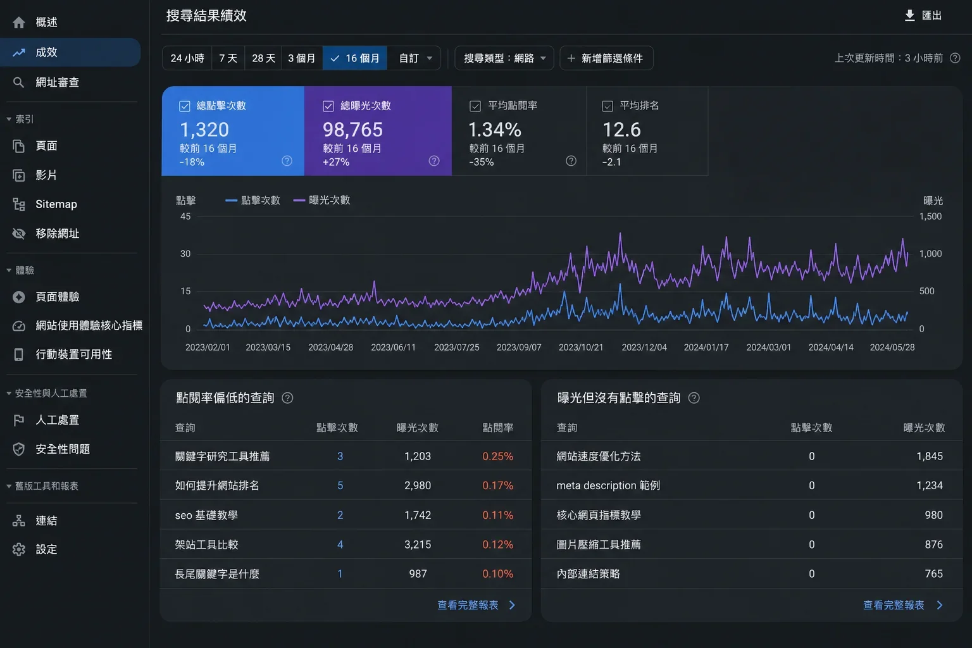
Task: Click the 架站工具比較 query row
Action: 346,544
